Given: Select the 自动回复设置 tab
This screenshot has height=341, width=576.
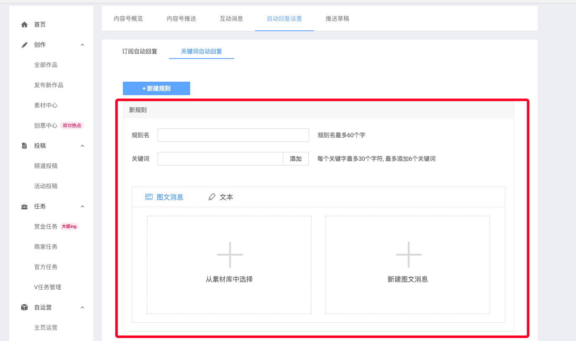Looking at the screenshot, I should coord(284,19).
